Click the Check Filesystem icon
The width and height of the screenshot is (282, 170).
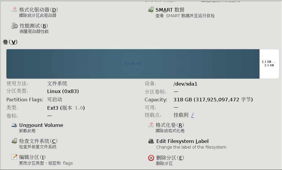(x=14, y=141)
